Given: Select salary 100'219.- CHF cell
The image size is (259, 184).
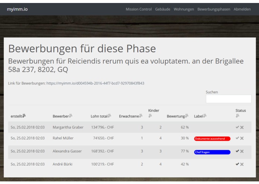Looking at the screenshot, I should pos(102,164).
